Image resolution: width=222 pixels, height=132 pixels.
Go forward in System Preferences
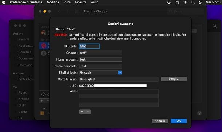(x=68, y=11)
